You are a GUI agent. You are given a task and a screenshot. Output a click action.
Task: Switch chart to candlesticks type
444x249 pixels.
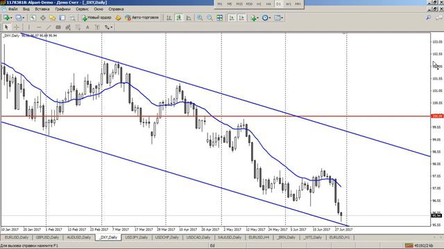(x=179, y=18)
